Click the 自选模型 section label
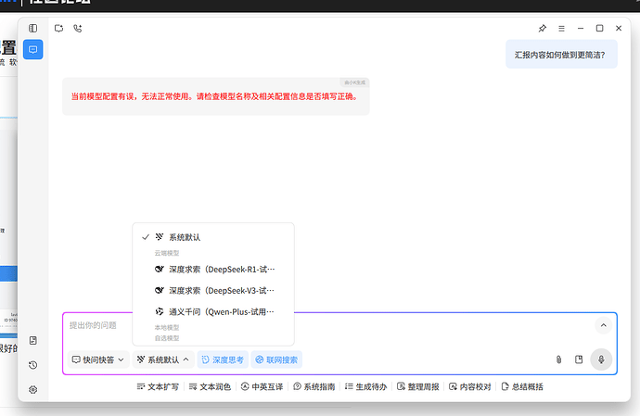Viewport: 640px width, 416px height. click(167, 338)
